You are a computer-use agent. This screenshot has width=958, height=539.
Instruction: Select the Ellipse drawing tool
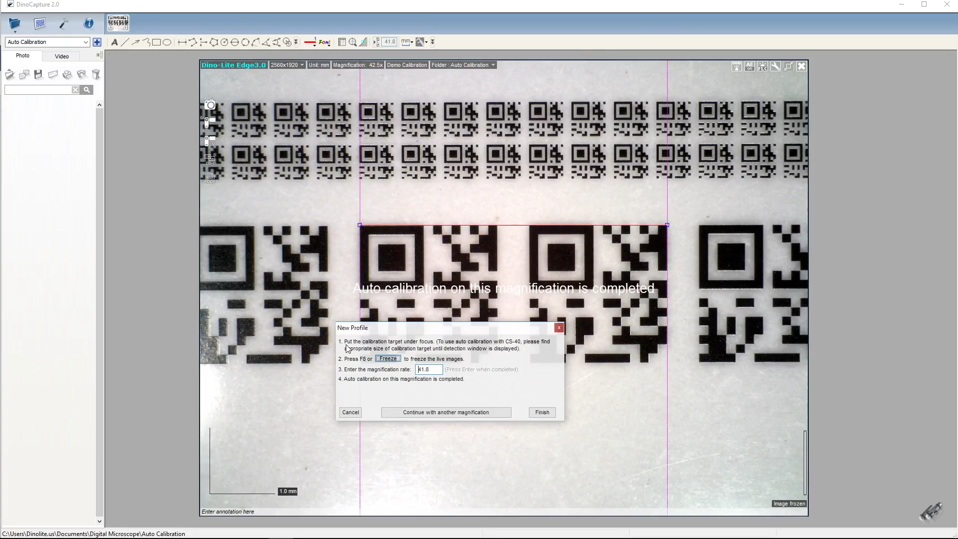pyautogui.click(x=167, y=42)
